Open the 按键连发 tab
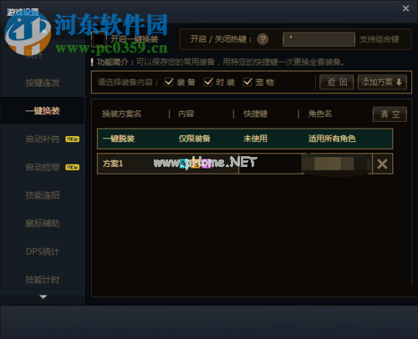This screenshot has height=339, width=418. click(43, 83)
